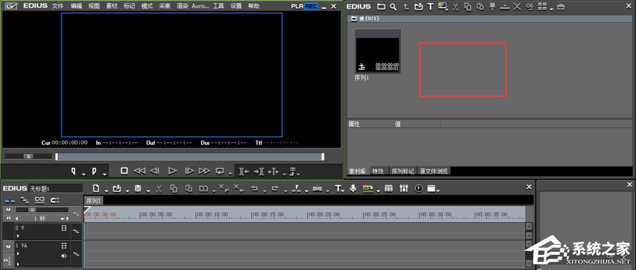Click the add title T icon in bin
Image resolution: width=636 pixels, height=270 pixels.
pyautogui.click(x=431, y=6)
